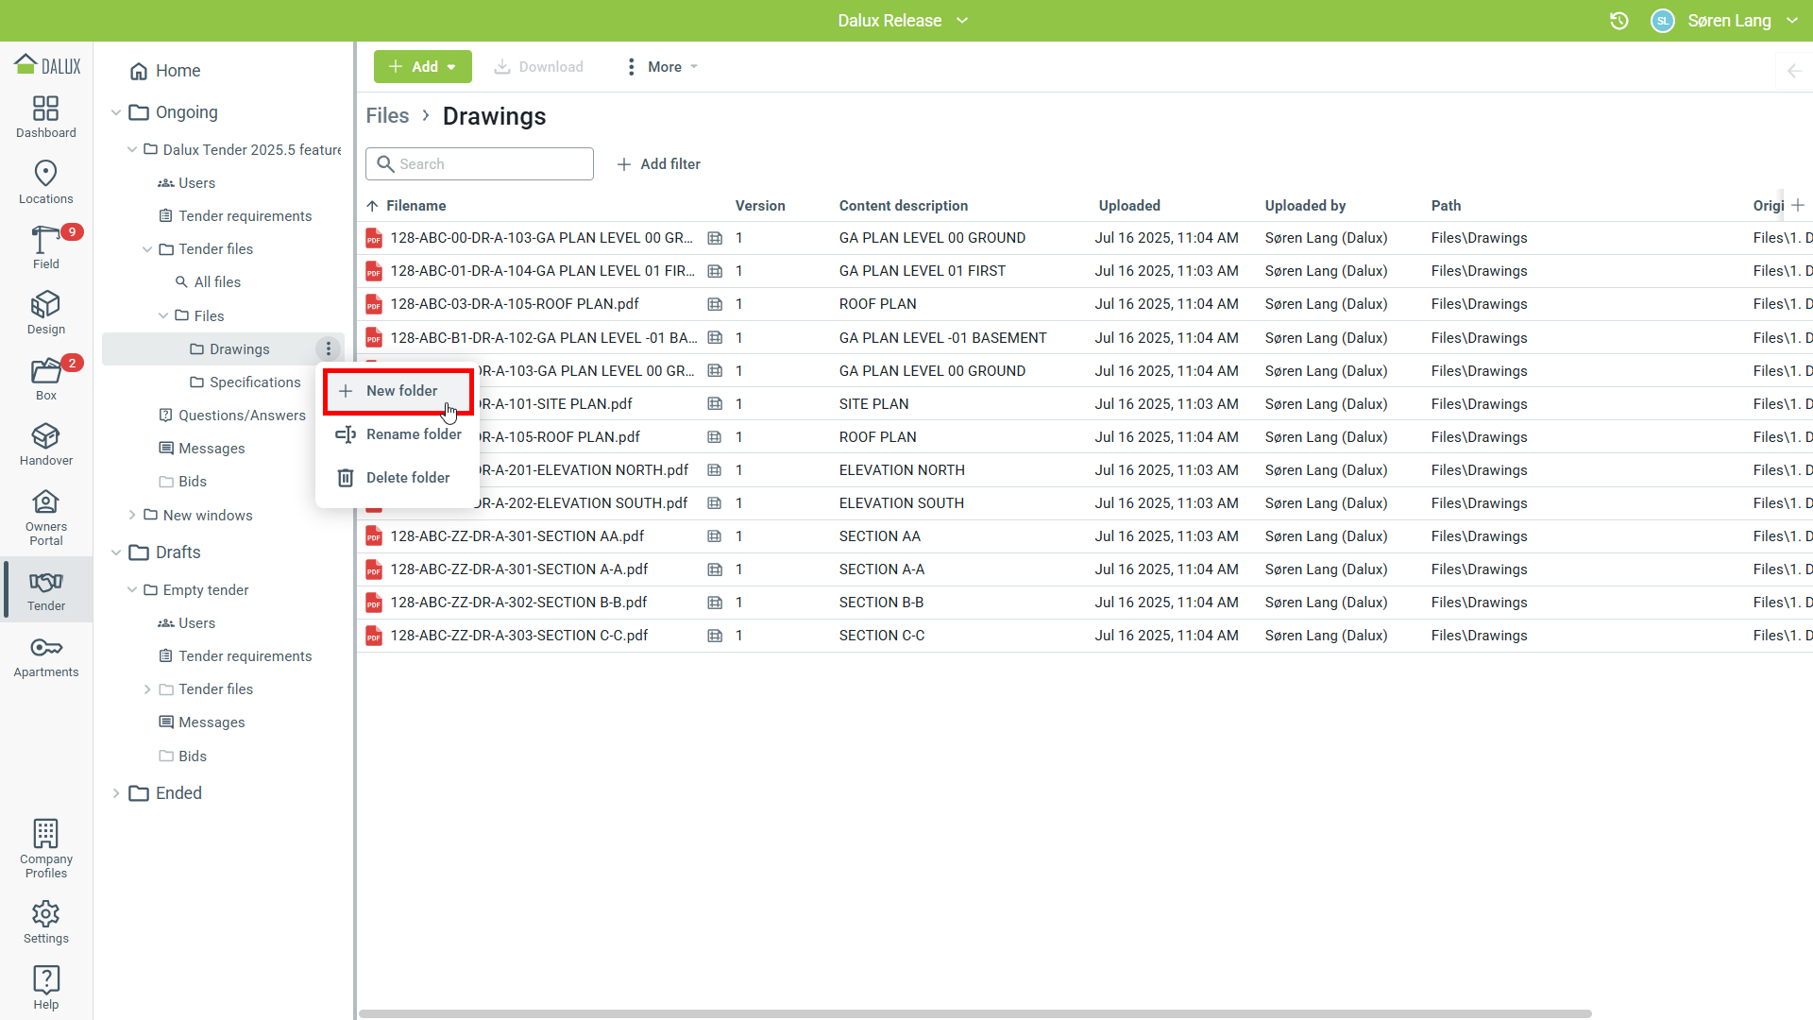Expand the New windows tender
This screenshot has height=1020, width=1813.
[x=132, y=516]
